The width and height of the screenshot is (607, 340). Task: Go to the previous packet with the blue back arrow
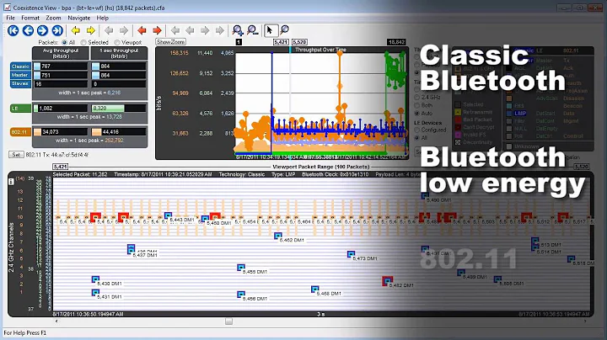point(28,30)
